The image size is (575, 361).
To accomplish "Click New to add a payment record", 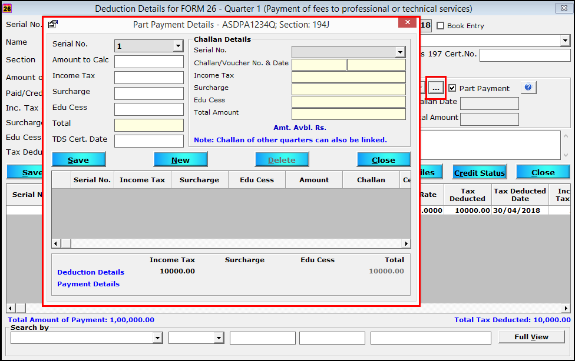I will click(x=180, y=159).
